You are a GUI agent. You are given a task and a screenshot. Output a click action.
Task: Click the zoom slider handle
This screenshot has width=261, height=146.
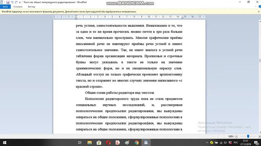pyautogui.click(x=248, y=136)
